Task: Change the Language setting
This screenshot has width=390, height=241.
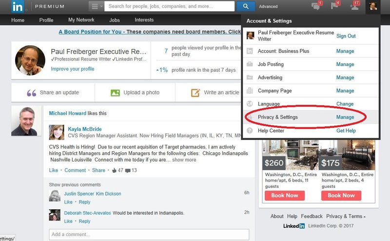Action: point(345,104)
